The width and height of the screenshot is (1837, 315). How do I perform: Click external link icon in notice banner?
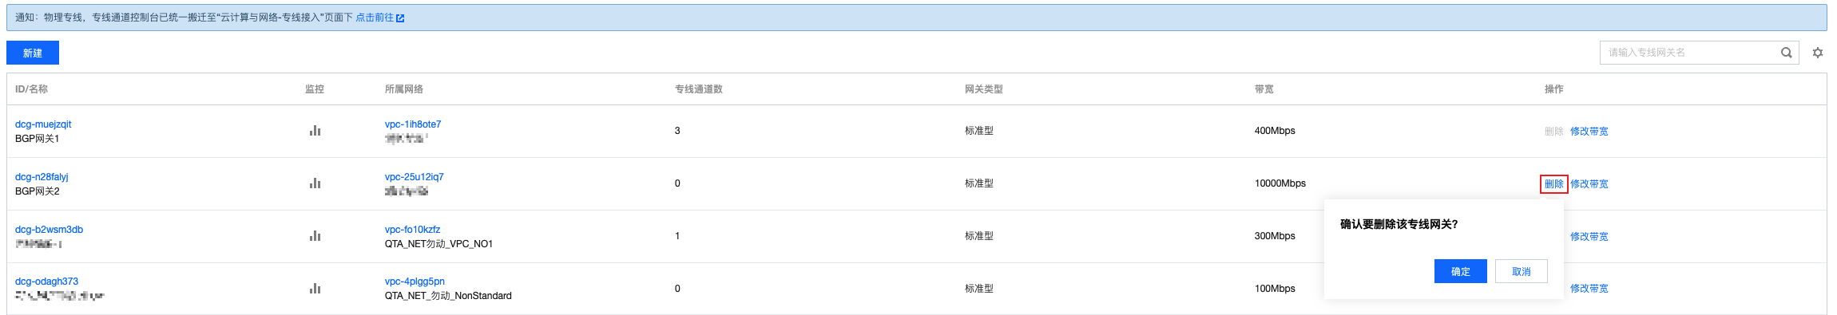tap(400, 18)
